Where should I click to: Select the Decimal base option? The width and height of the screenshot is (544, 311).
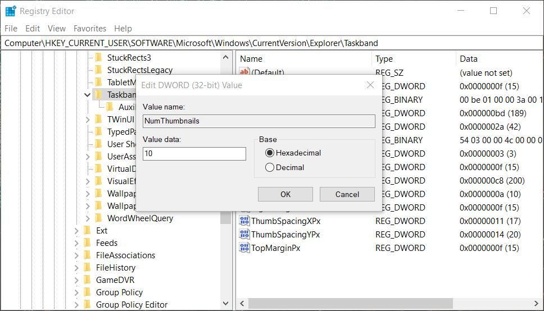pos(270,167)
